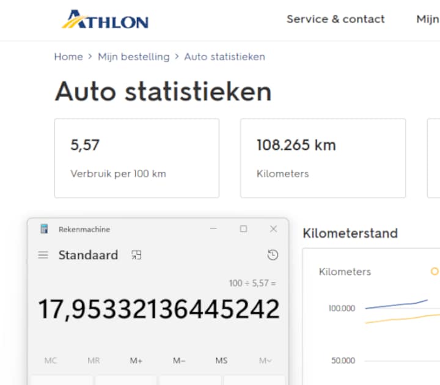Click the expression 100 ÷ 5,57 =
Viewport: 440px width, 385px height.
(x=252, y=284)
